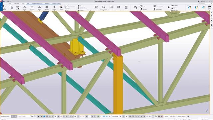The image size is (213, 120).
Task: Click the first Trimble Connect icon
Action: 190,8
